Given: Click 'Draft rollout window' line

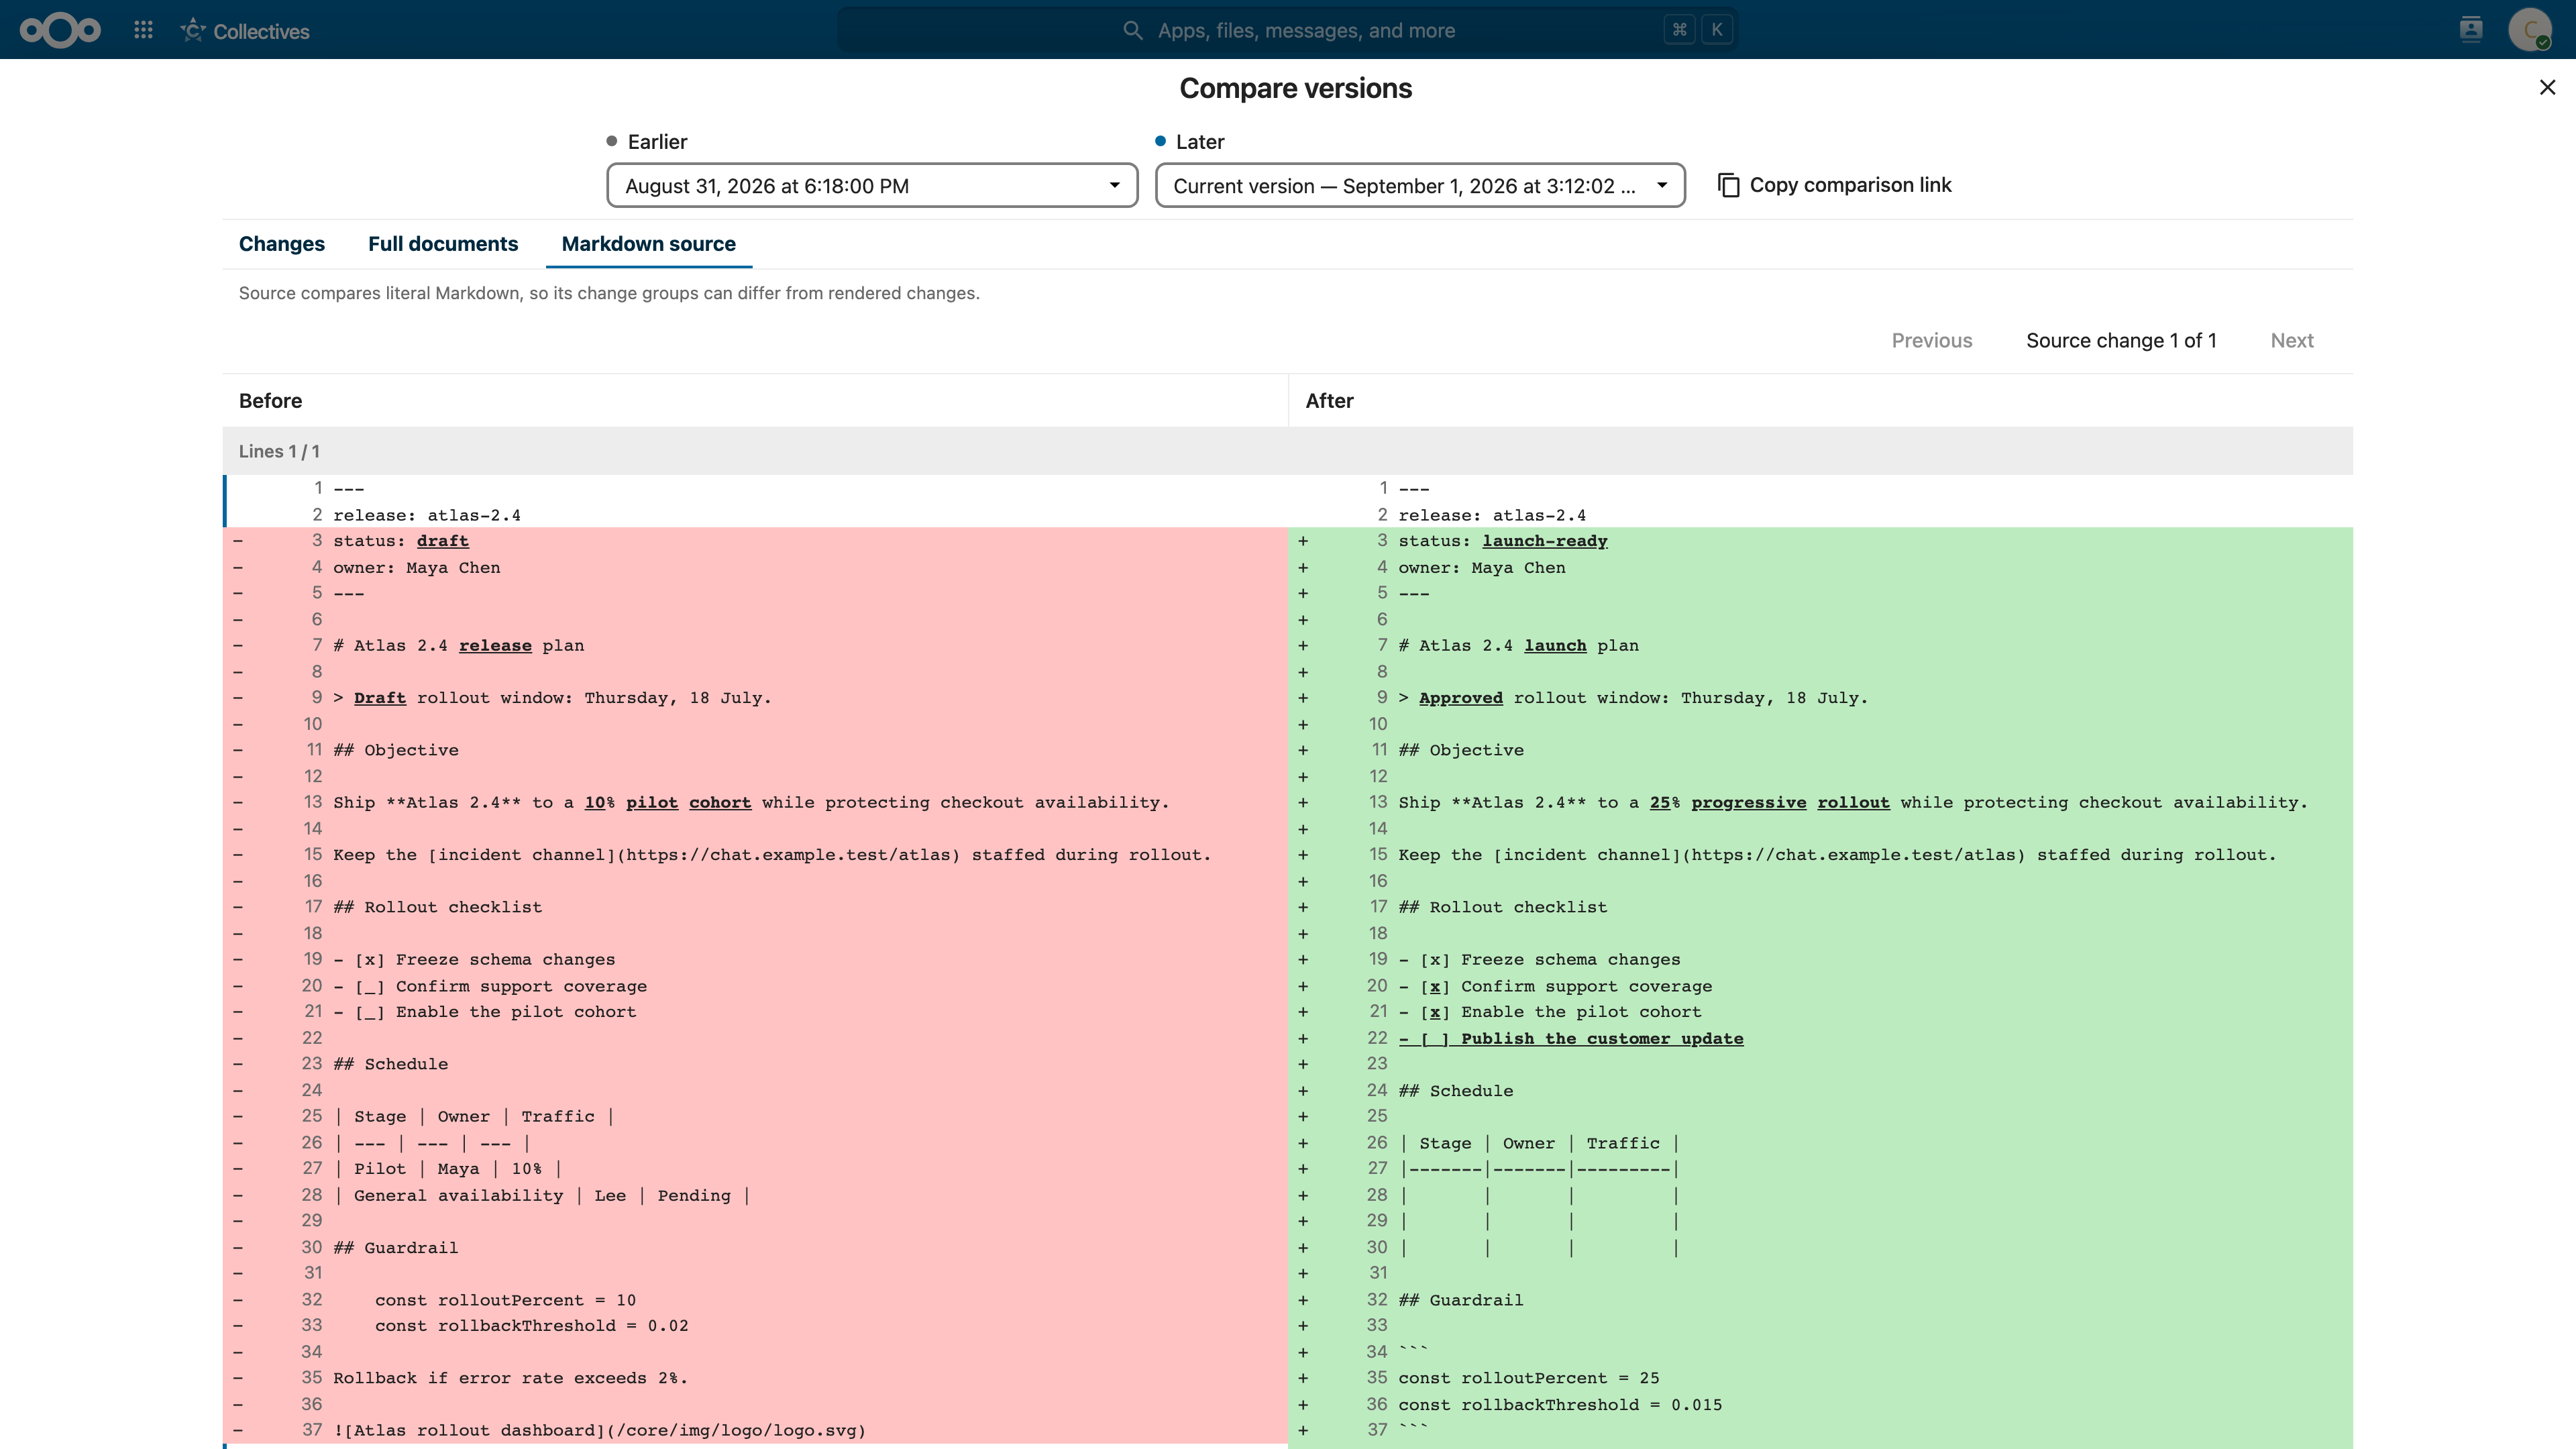Looking at the screenshot, I should click(x=552, y=698).
